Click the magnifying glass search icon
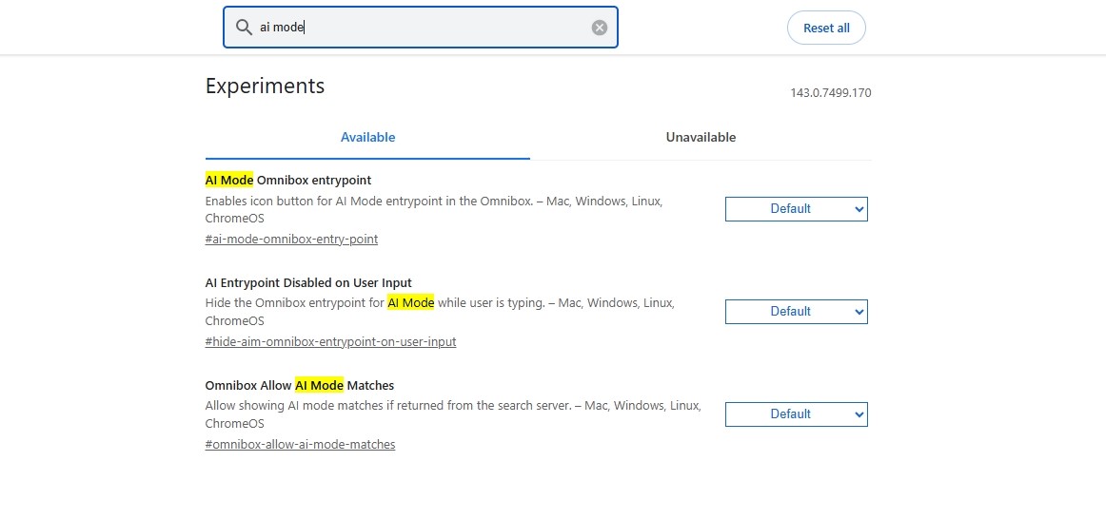The width and height of the screenshot is (1106, 519). tap(244, 28)
